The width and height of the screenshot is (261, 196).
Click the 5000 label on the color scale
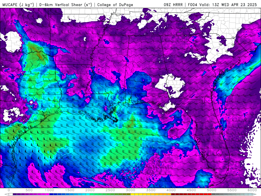pyautogui.click(x=211, y=190)
